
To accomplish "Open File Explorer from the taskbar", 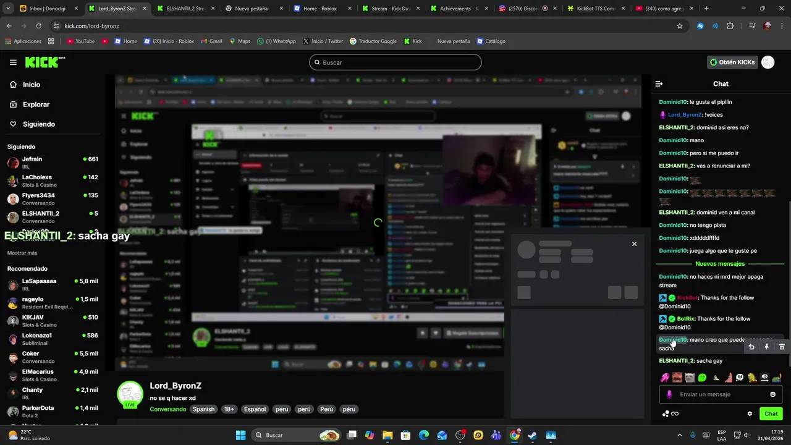I will [x=387, y=435].
